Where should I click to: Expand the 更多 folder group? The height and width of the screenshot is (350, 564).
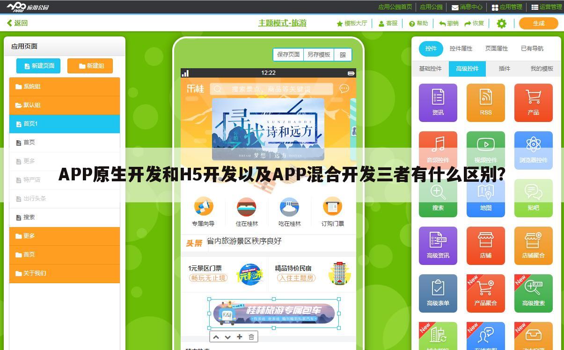(65, 236)
